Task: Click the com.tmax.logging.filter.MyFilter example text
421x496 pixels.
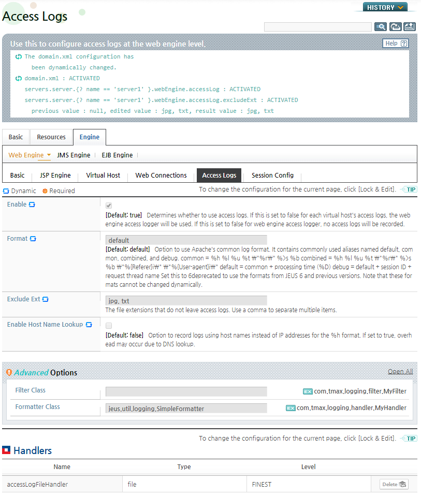Action: point(360,391)
